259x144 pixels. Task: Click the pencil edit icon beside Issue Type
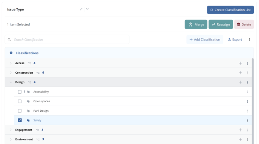point(81,9)
